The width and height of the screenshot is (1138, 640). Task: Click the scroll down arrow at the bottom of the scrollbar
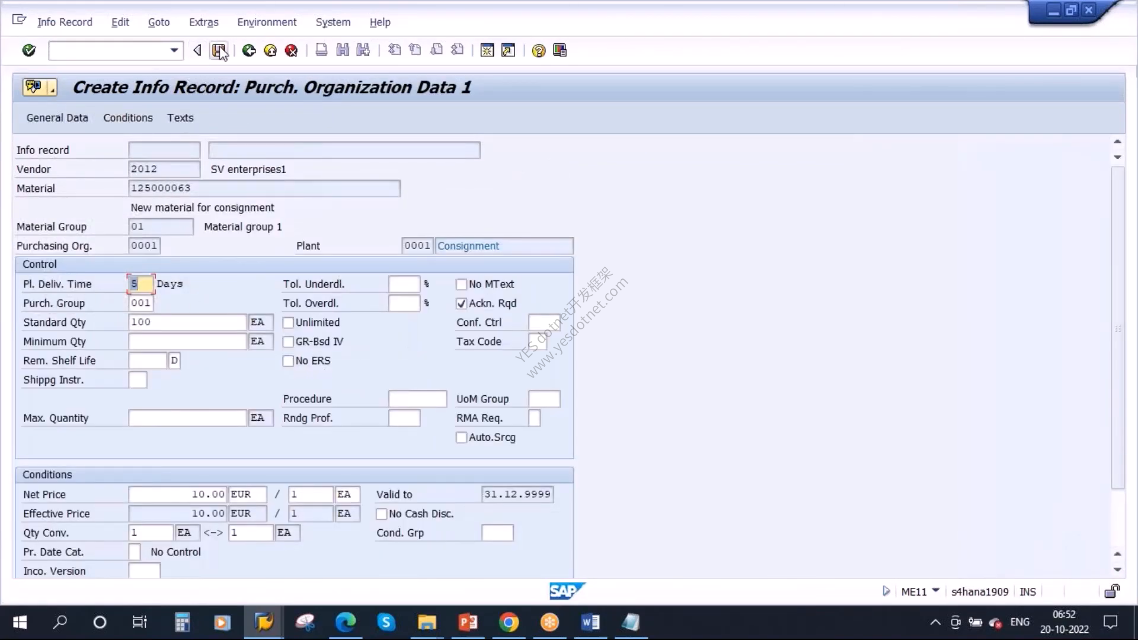point(1117,569)
